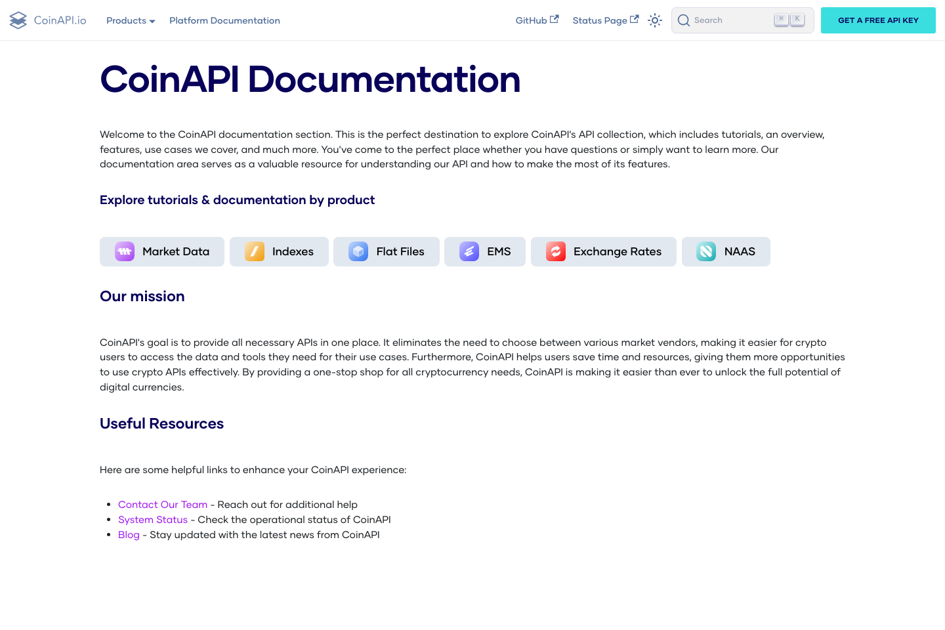945x630 pixels.
Task: Click GET A FREE API KEY
Action: pos(878,20)
